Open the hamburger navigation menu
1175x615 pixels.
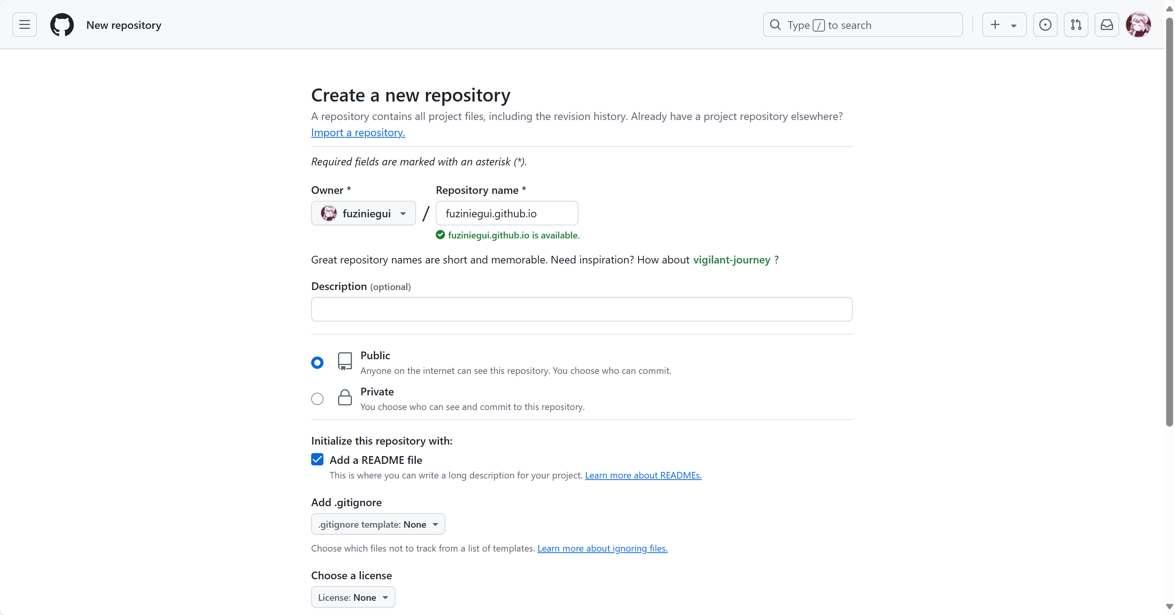pyautogui.click(x=25, y=25)
